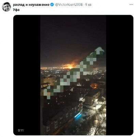Open the three-dot more options menu
Screen dimensions: 135x137
[131, 4]
